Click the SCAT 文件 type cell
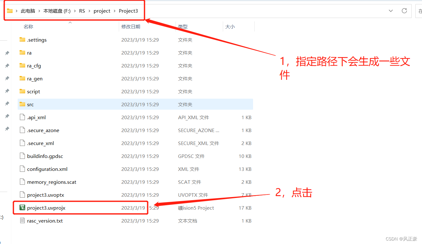The width and height of the screenshot is (422, 244). [189, 182]
